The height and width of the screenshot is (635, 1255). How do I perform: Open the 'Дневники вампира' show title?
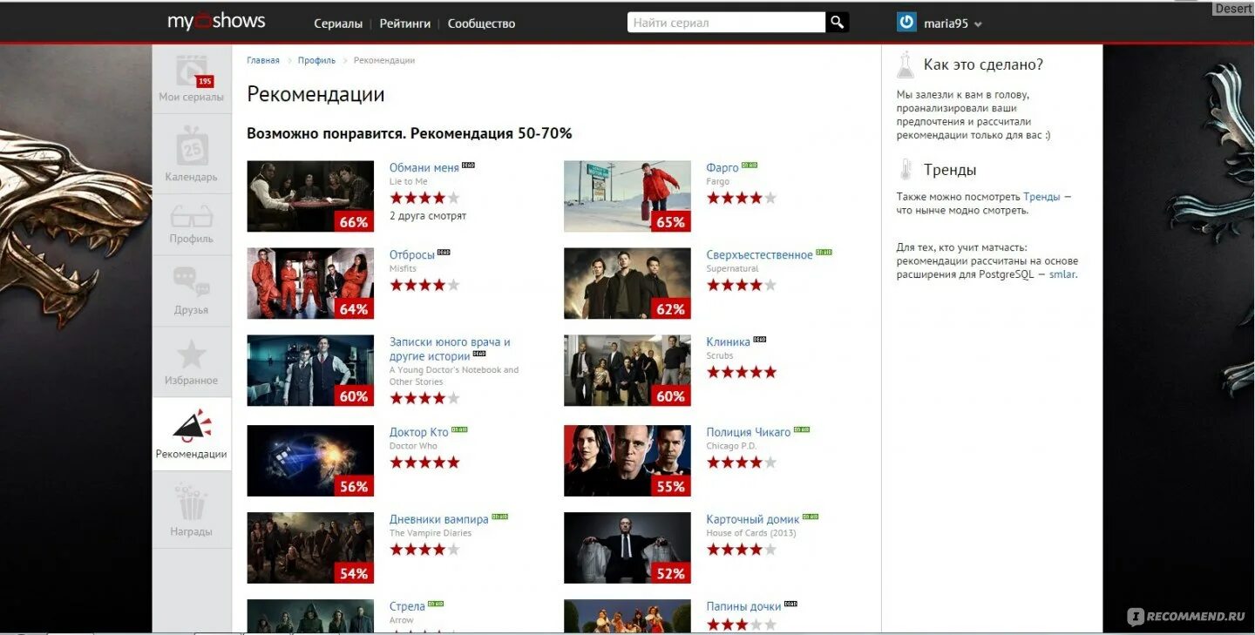439,519
